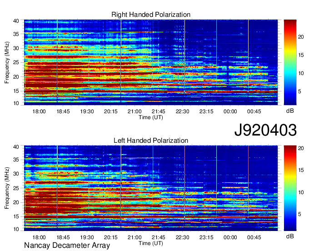The height and width of the screenshot is (251, 309).
Task: Click the 22:30 tick label on the bottom plot
Action: (x=183, y=237)
